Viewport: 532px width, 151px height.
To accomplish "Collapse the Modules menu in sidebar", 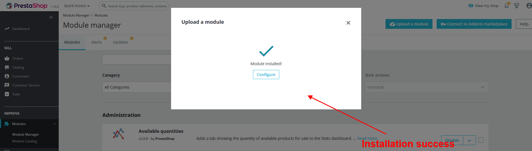I will pyautogui.click(x=55, y=124).
